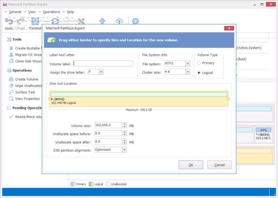This screenshot has height=198, width=278.
Task: Open the Operations menu
Action: (51, 12)
